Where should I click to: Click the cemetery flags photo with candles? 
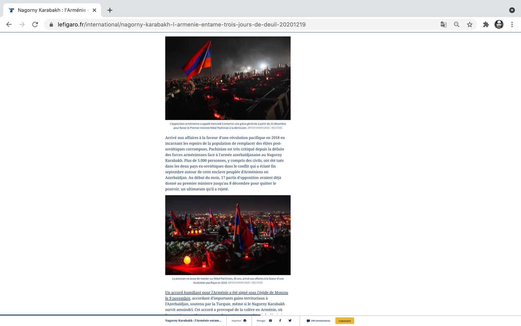click(228, 235)
